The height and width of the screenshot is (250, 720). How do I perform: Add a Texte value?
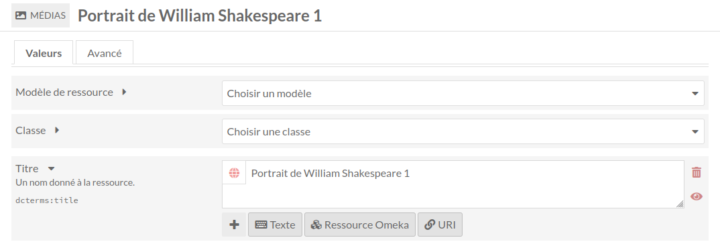(x=275, y=225)
